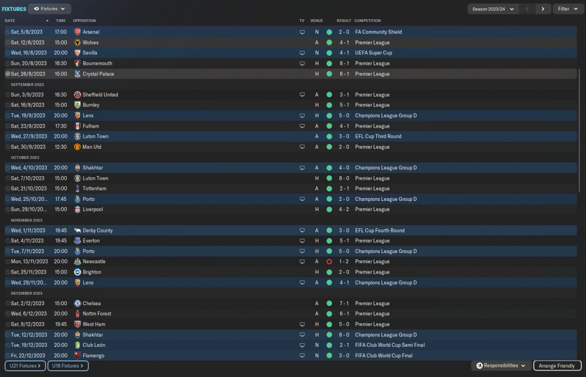The height and width of the screenshot is (377, 586).
Task: Toggle the row selector for Sheffield United fixture
Action: (x=8, y=95)
